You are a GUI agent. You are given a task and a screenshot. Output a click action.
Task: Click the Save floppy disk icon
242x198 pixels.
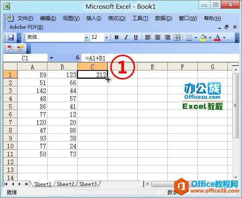coord(11,38)
